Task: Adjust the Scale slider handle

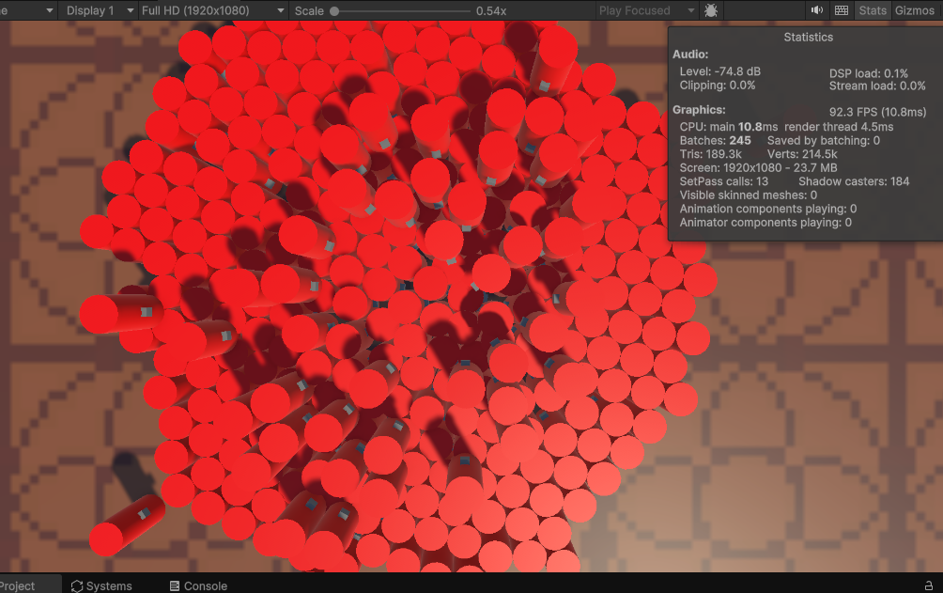Action: [x=333, y=10]
